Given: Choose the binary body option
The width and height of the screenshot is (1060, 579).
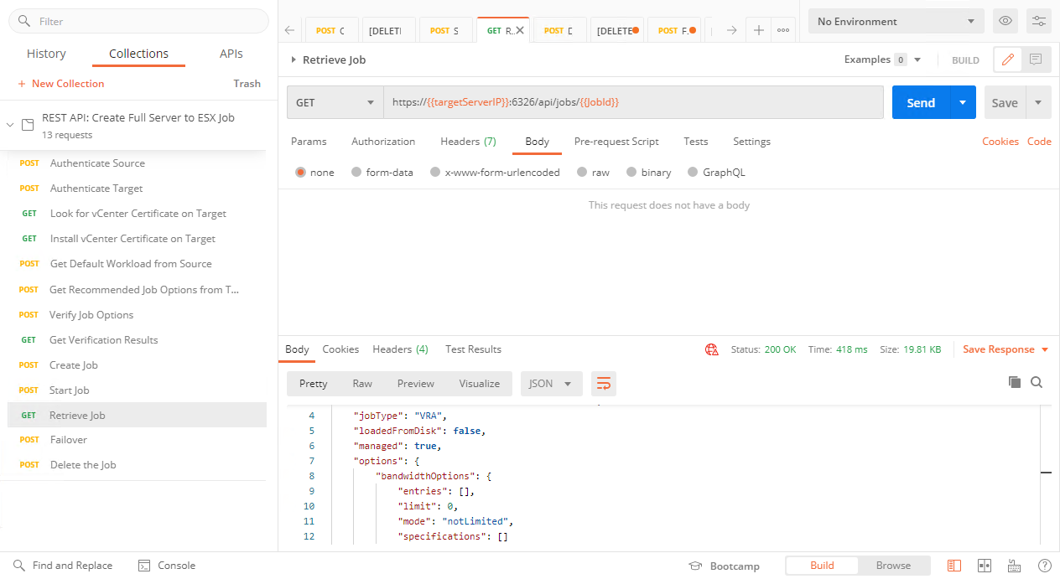Looking at the screenshot, I should pos(630,173).
